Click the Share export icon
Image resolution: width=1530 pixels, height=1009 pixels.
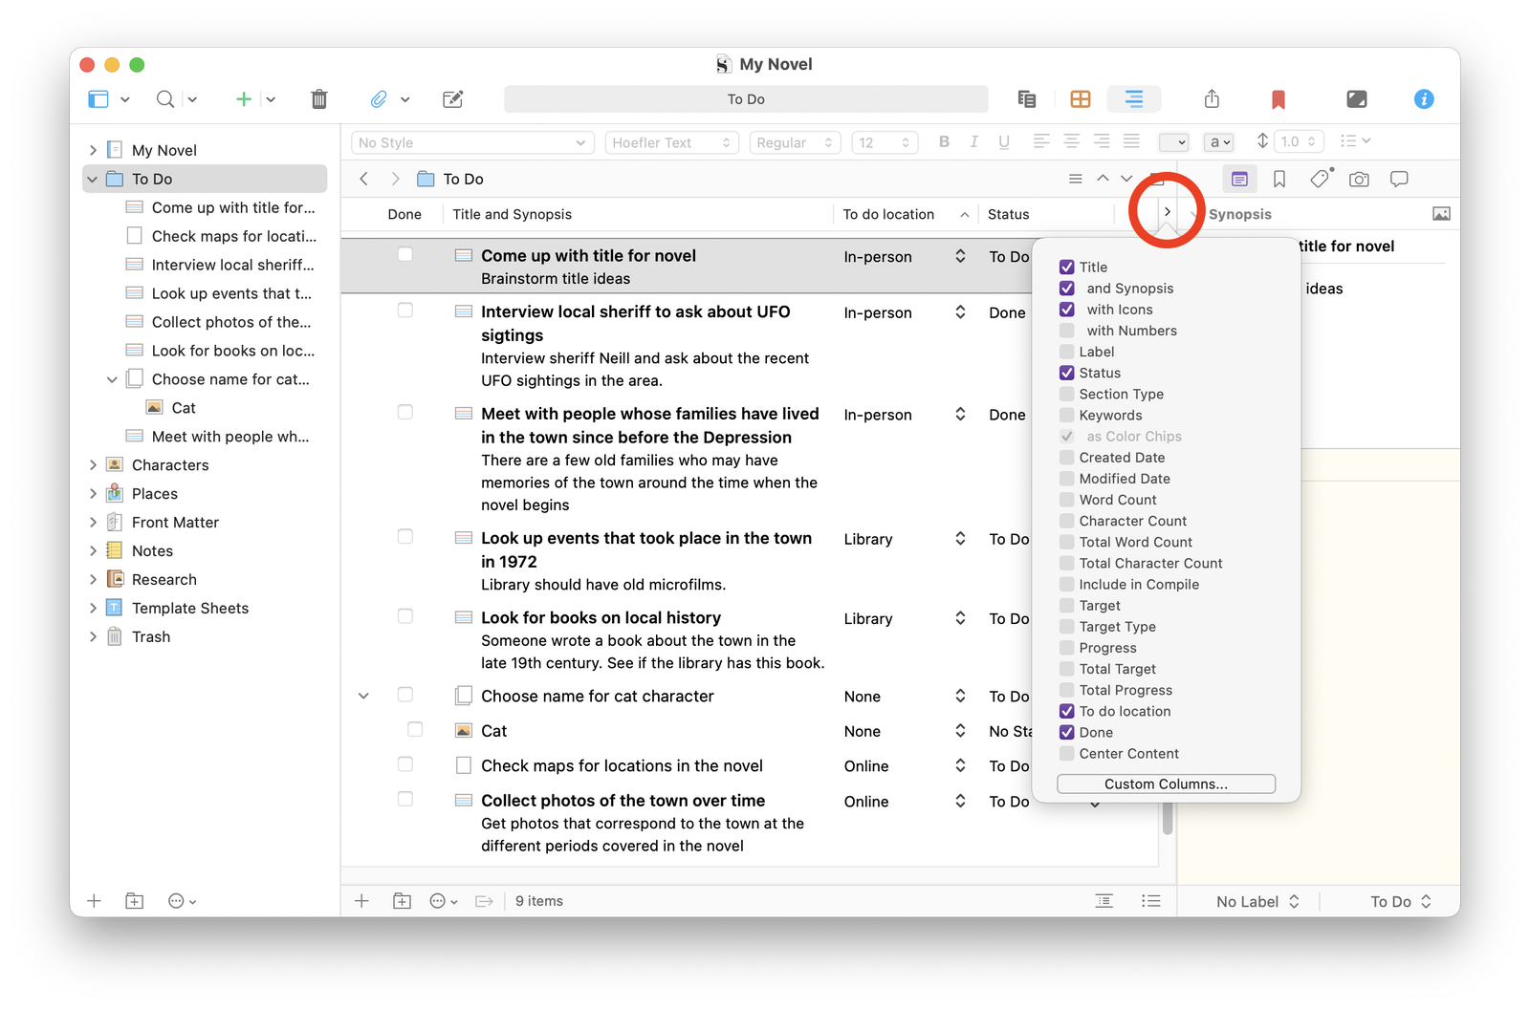point(1212,99)
